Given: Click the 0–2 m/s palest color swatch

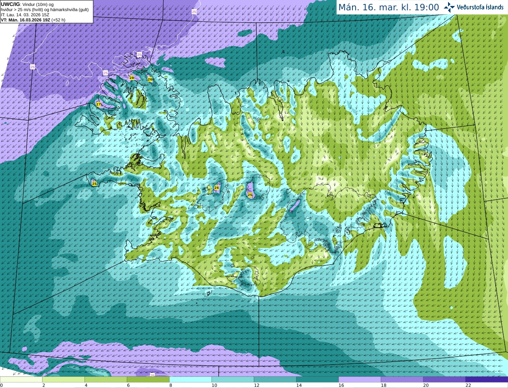Looking at the screenshot, I should click(x=21, y=380).
